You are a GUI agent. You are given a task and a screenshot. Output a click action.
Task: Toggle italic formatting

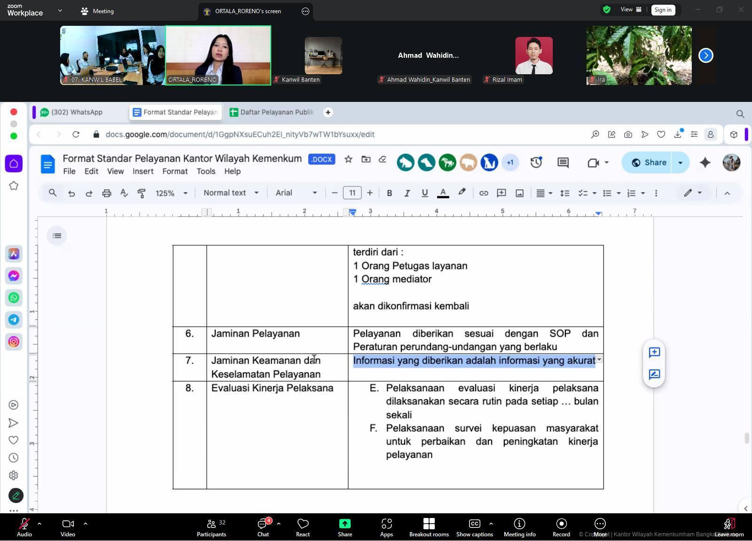(407, 193)
